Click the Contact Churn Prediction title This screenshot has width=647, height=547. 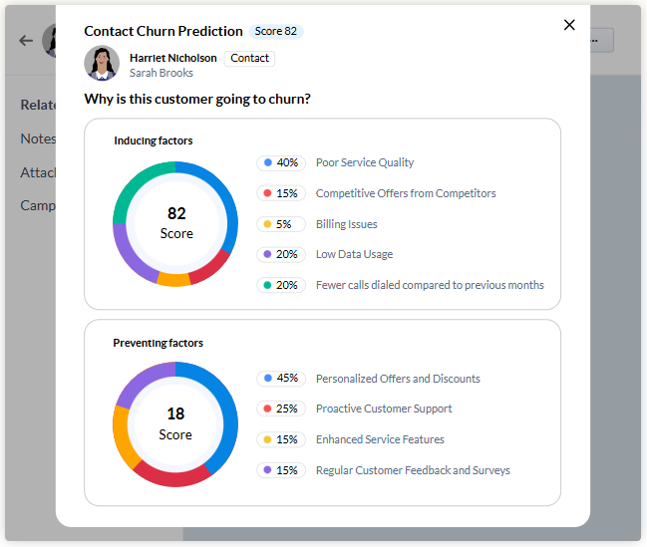[x=163, y=31]
